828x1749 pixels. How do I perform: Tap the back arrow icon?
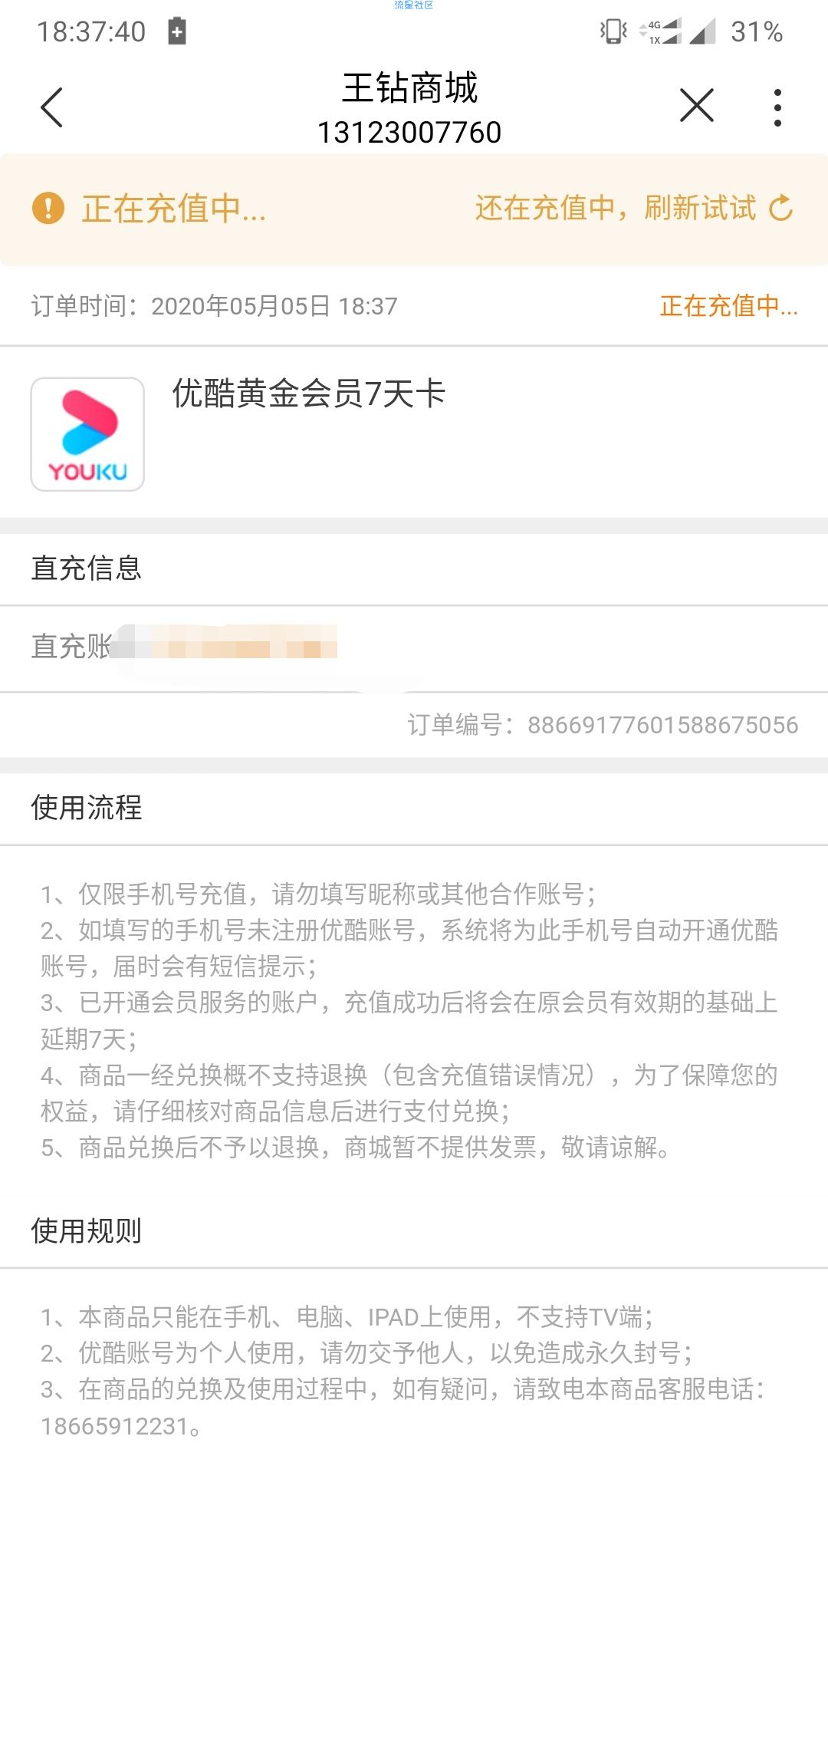[x=51, y=107]
